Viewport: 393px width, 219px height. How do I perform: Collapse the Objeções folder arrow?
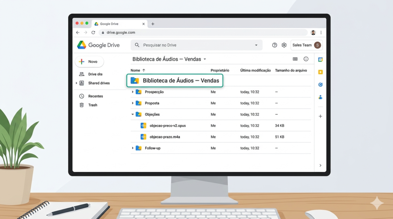tap(132, 114)
